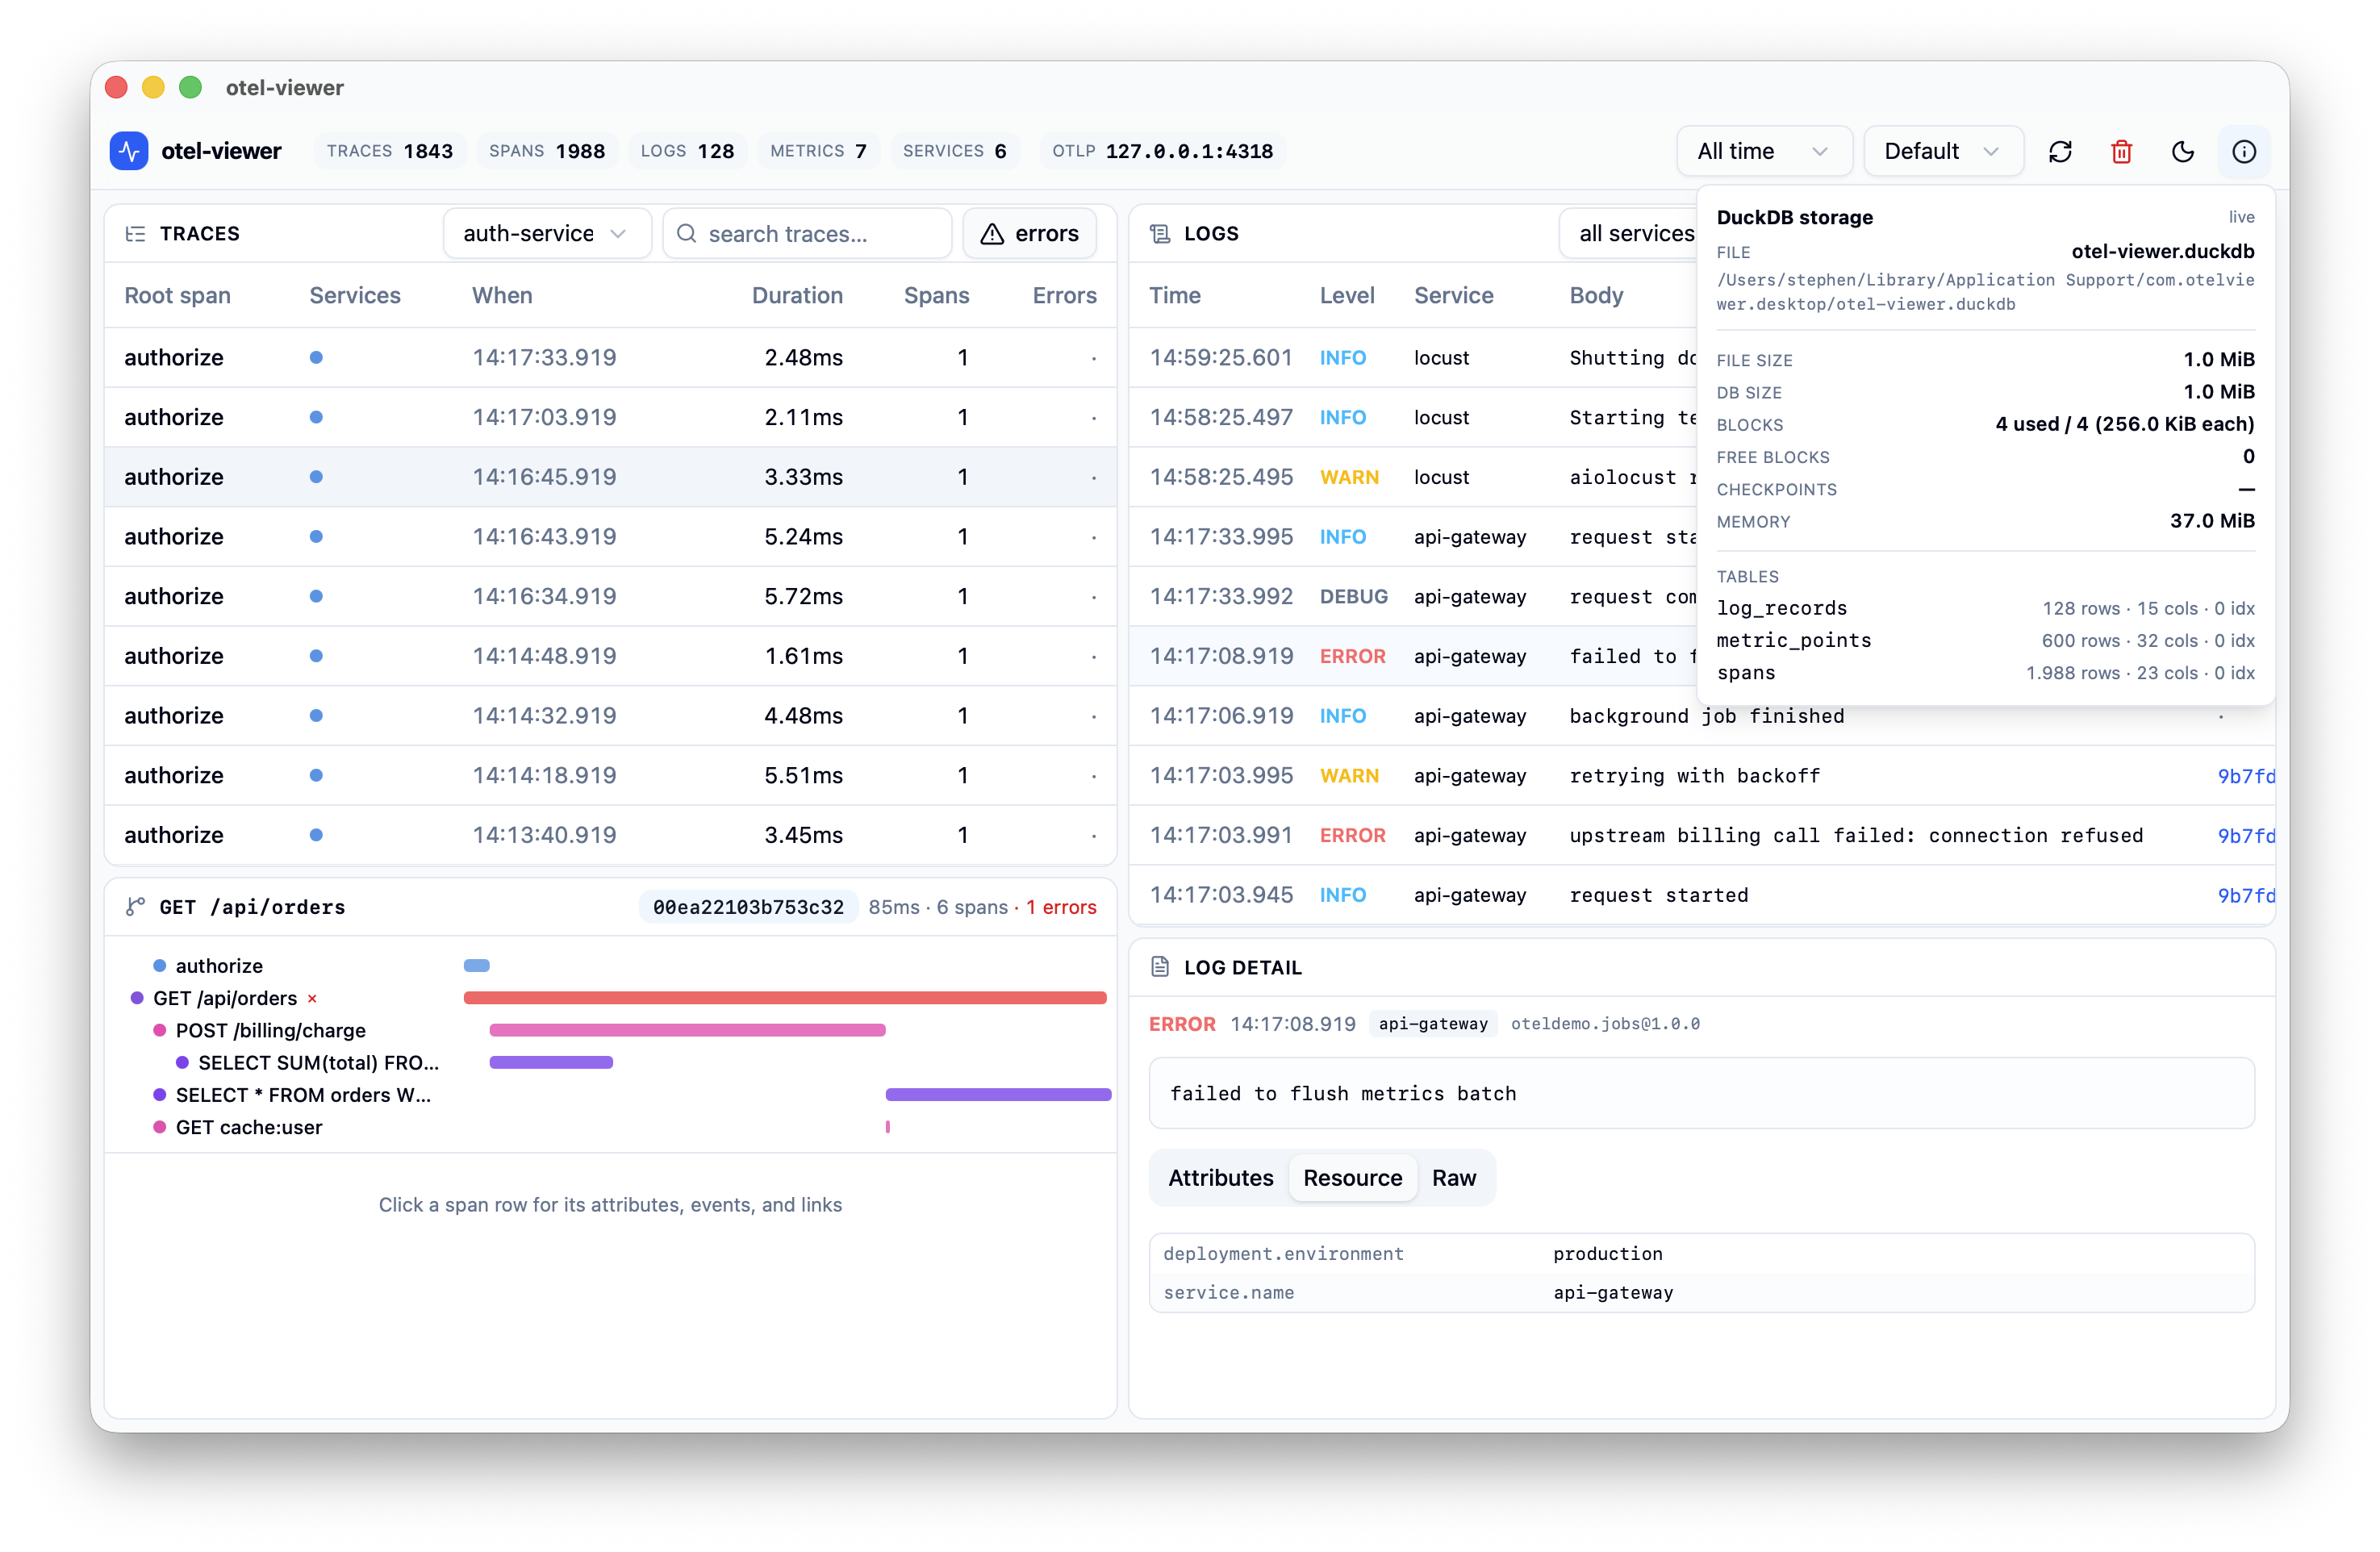Click the Traces panel list icon
Image resolution: width=2380 pixels, height=1552 pixels.
pyautogui.click(x=136, y=234)
